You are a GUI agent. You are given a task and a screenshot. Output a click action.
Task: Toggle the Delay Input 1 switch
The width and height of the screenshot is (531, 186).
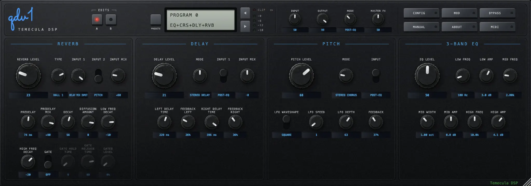(223, 76)
